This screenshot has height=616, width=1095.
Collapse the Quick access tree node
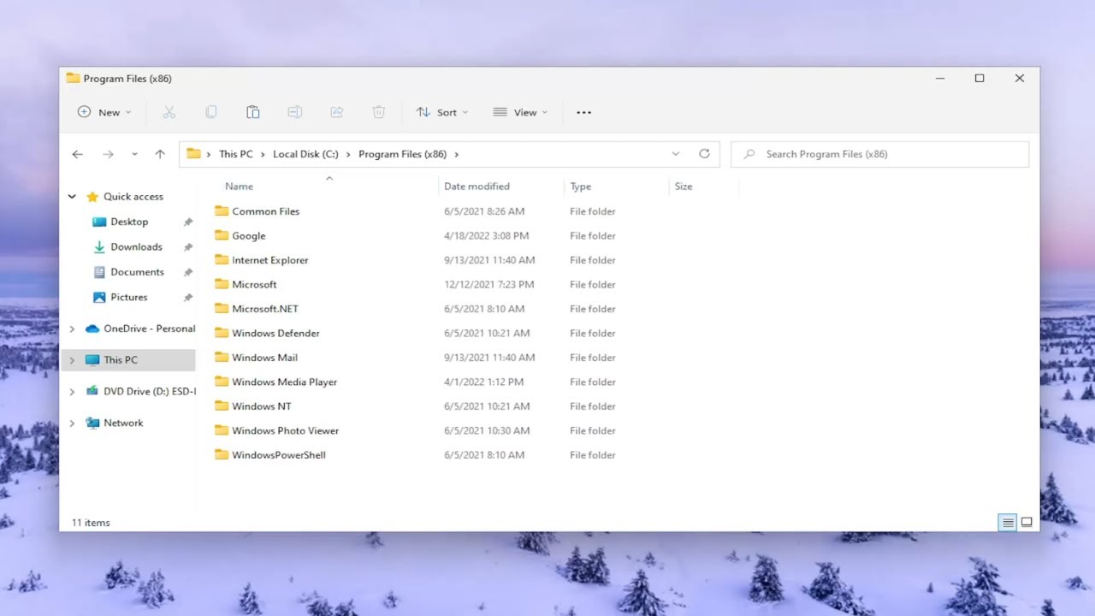72,196
